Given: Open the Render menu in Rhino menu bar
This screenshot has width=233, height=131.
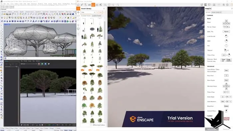Looking at the screenshot, I should (x=55, y=4).
